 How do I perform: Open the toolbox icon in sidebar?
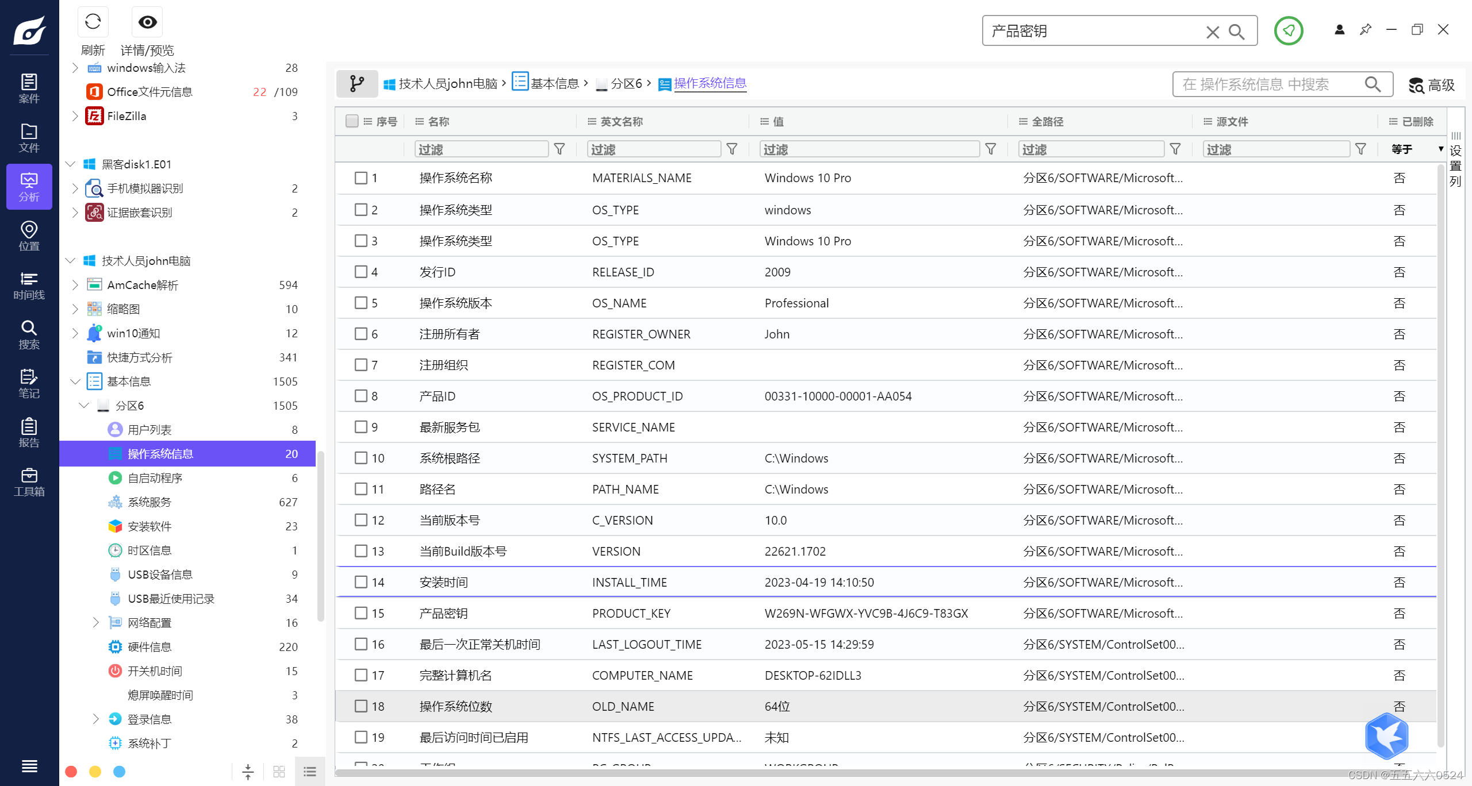pos(29,482)
